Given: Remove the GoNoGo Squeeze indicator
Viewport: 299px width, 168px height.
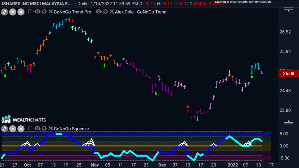Looking at the screenshot, I should pyautogui.click(x=51, y=128).
